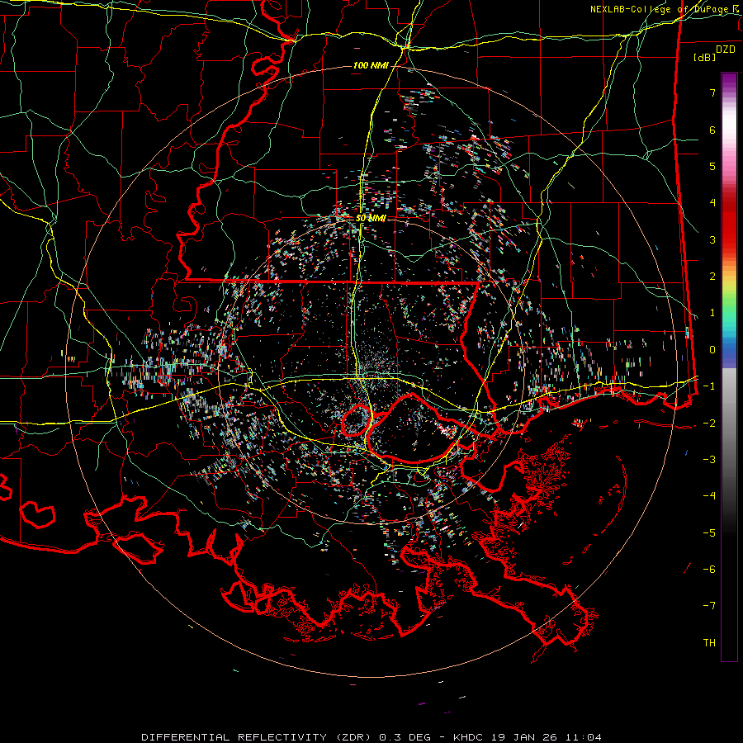Click the 1 value on color scale
This screenshot has width=743, height=743.
pos(712,313)
